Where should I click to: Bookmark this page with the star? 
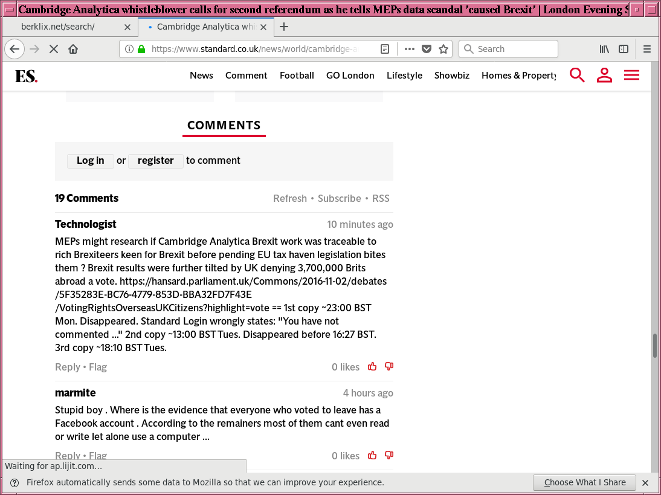(443, 49)
